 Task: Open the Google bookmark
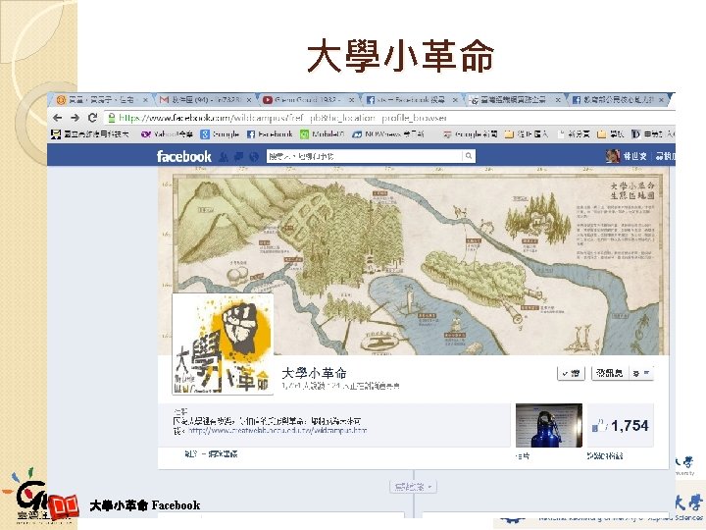220,134
